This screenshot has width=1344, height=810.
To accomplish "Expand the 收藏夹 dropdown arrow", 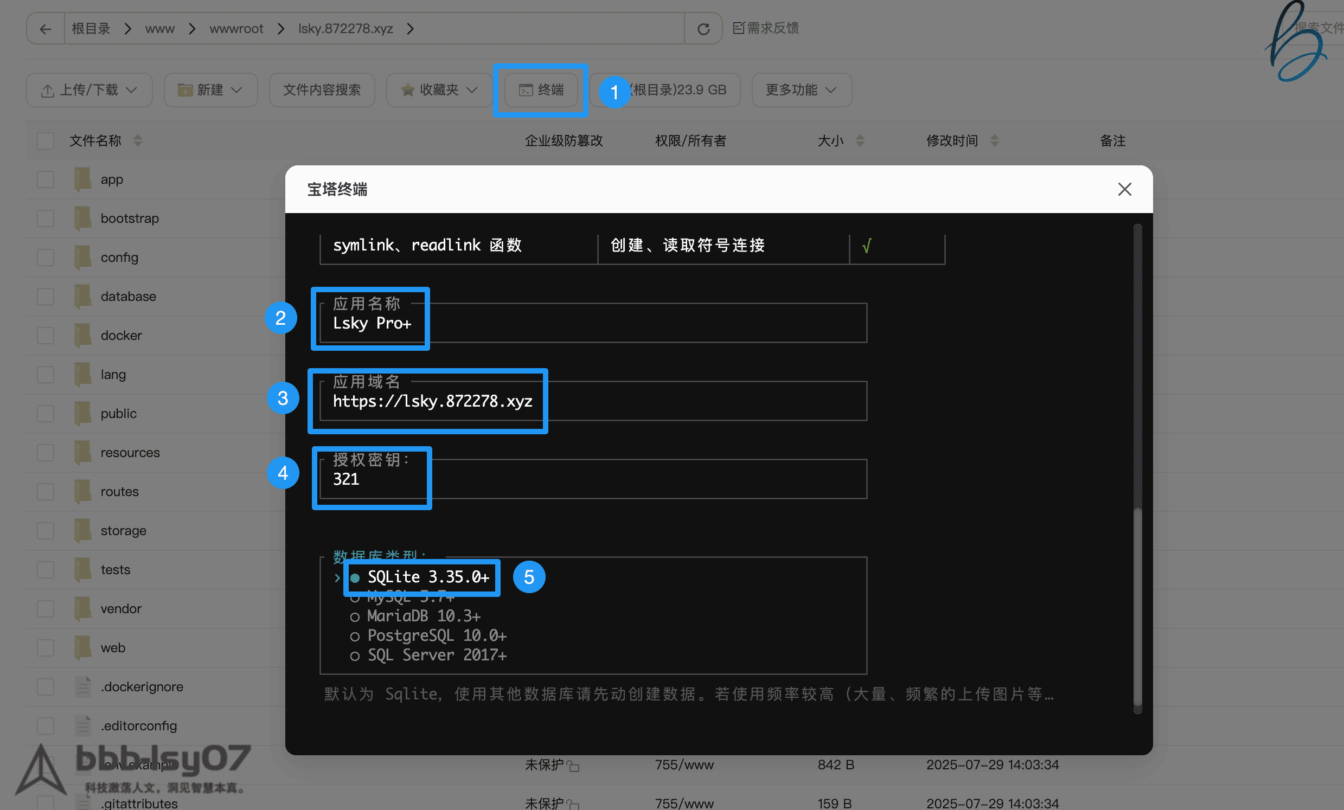I will pos(472,90).
